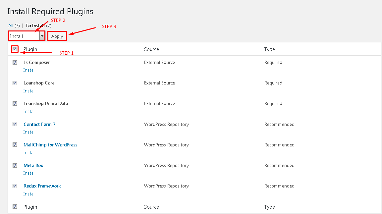The image size is (382, 214).
Task: Uncheck the Js Composer plugin checkbox
Action: click(15, 62)
